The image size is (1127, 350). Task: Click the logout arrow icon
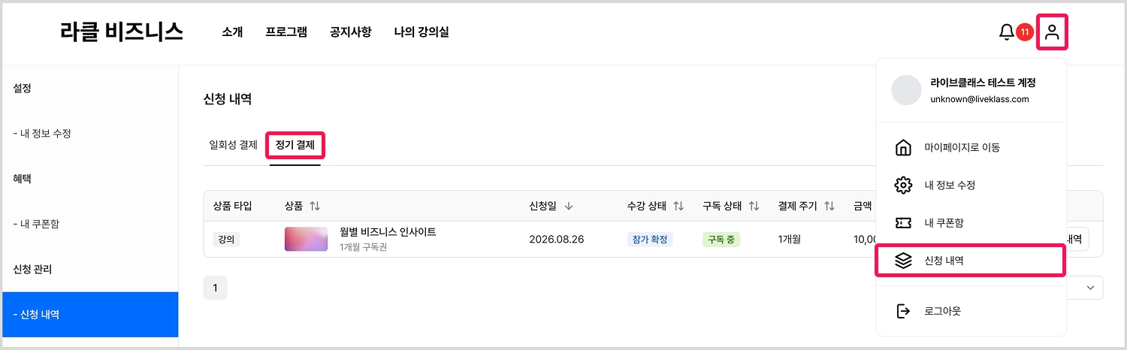point(903,311)
